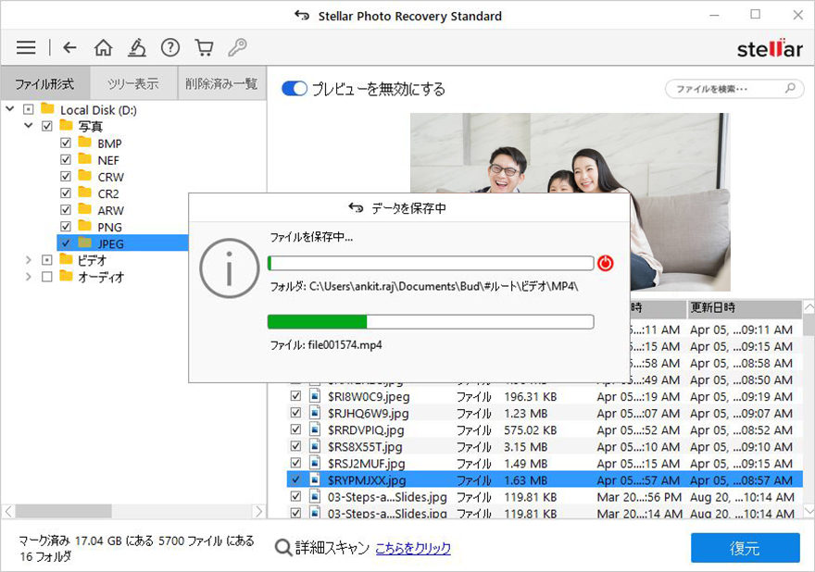Image resolution: width=815 pixels, height=572 pixels.
Task: Uncheck the BMP folder checkbox
Action: (x=65, y=143)
